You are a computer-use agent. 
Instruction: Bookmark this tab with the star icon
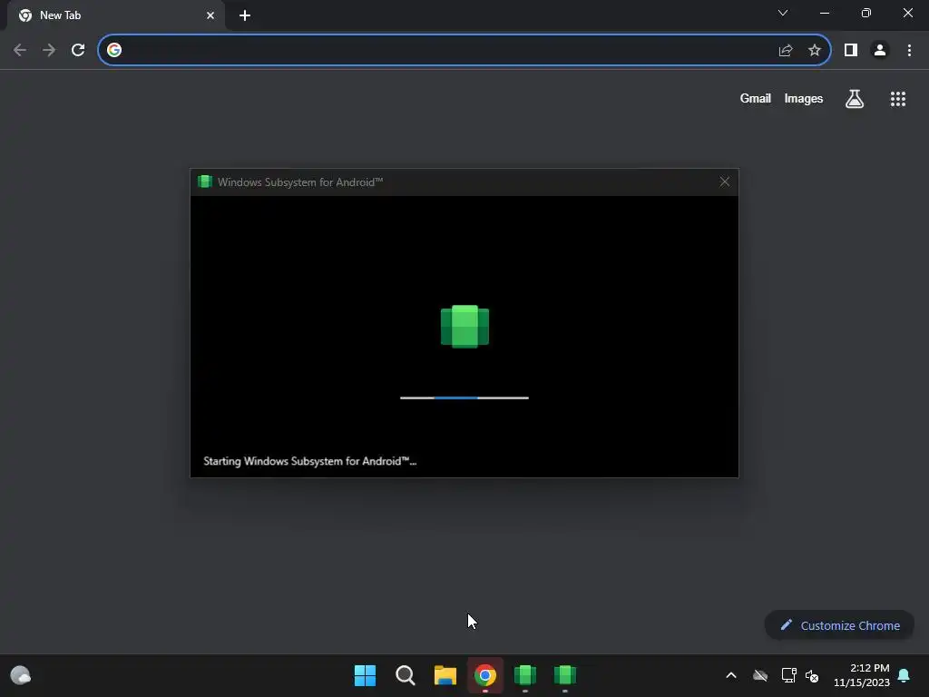tap(815, 51)
